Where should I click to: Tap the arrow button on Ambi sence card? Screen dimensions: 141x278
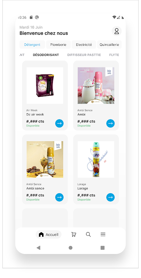pos(59,197)
